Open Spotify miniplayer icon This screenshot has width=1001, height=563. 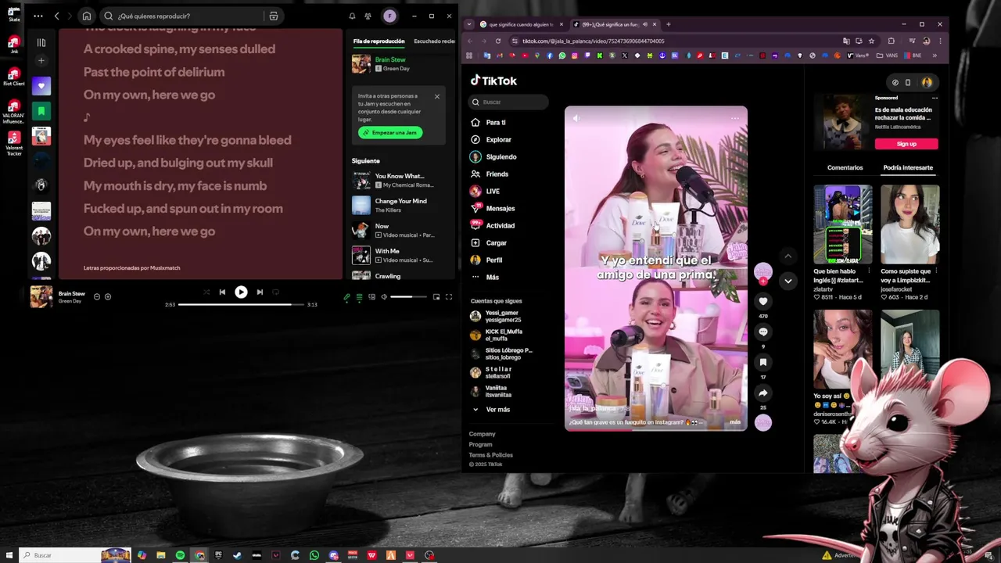[x=436, y=297]
